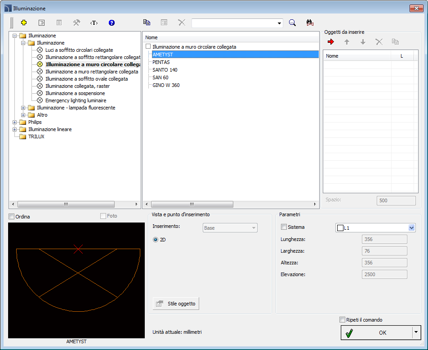Select GINO W 360 in the list
This screenshot has height=350, width=428.
(166, 85)
